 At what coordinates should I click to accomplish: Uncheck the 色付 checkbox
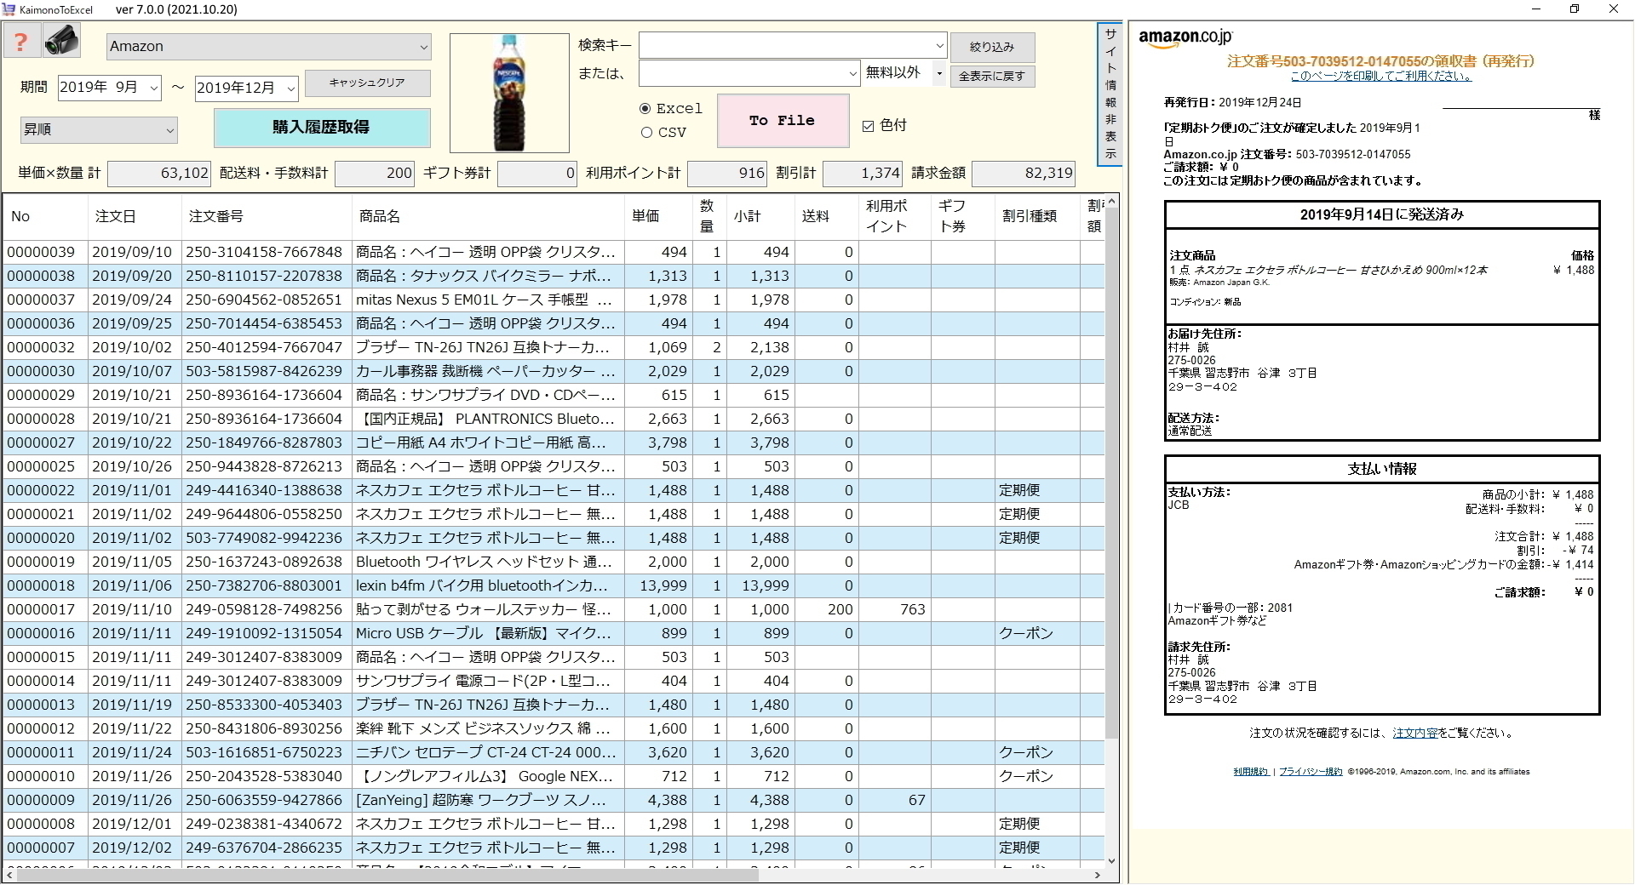(868, 125)
